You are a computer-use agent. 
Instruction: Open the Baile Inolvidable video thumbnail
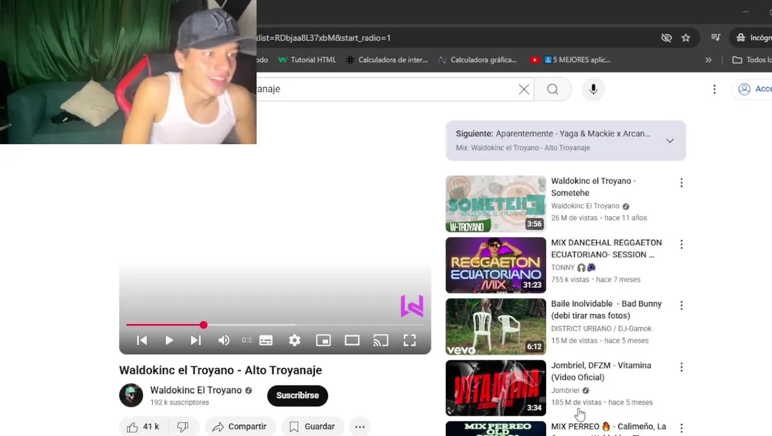[x=496, y=327]
